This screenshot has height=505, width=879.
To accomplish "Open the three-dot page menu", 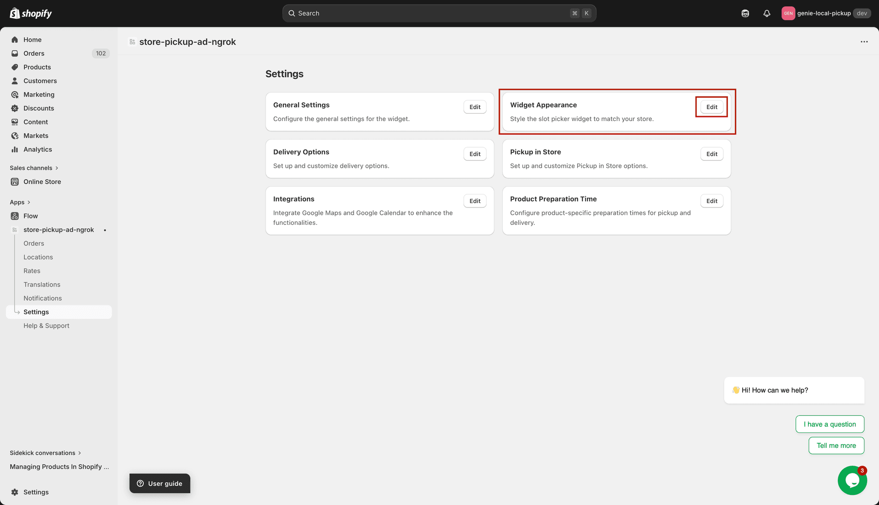I will (864, 42).
